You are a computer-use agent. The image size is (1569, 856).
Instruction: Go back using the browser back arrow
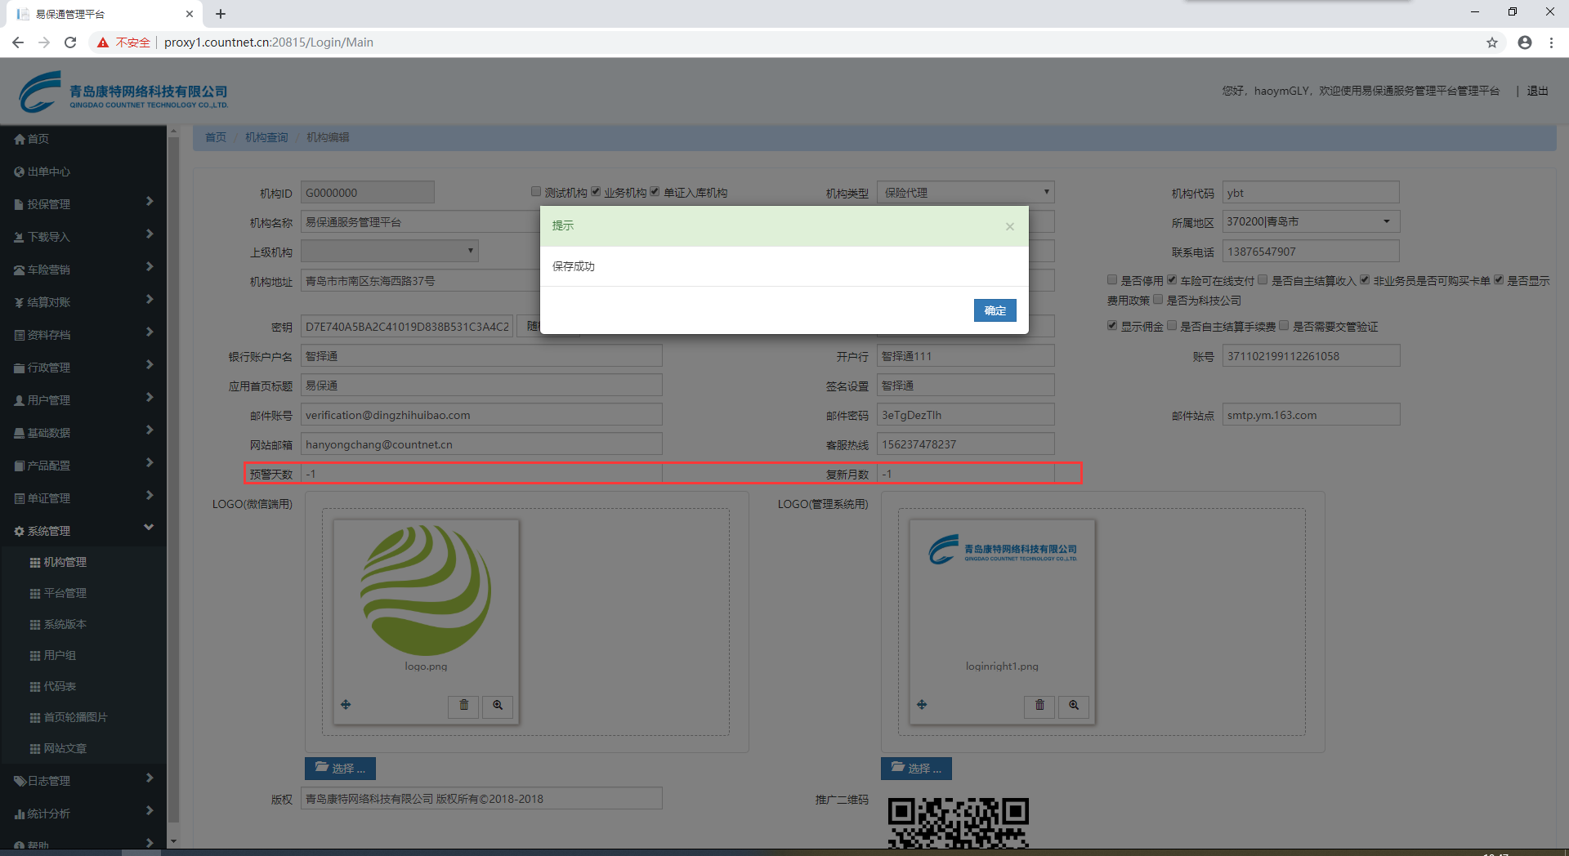(x=18, y=42)
